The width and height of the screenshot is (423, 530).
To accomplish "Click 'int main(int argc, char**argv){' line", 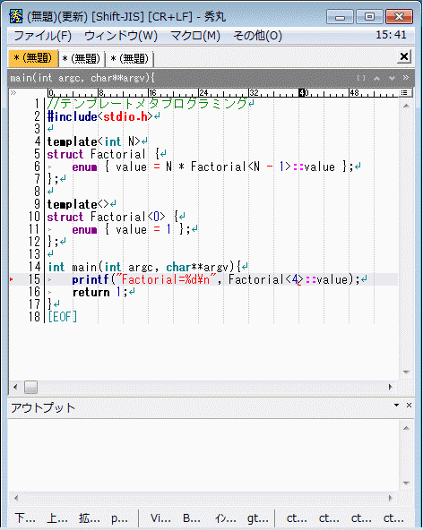I will coord(144,267).
